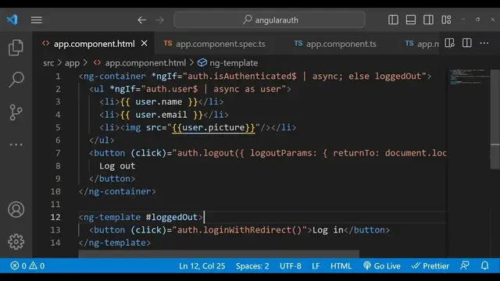
Task: Click "auth.user$" in line 2
Action: [x=172, y=89]
